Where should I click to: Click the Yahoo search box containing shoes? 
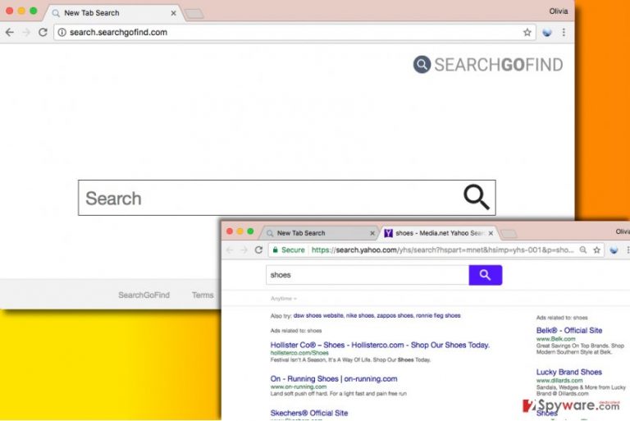coord(367,275)
